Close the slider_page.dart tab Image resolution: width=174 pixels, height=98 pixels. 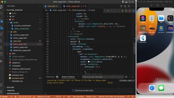click(86, 6)
